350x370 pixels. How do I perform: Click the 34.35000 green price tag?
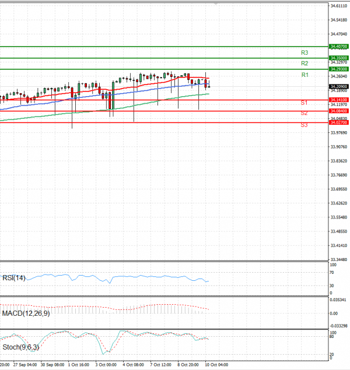(339, 58)
